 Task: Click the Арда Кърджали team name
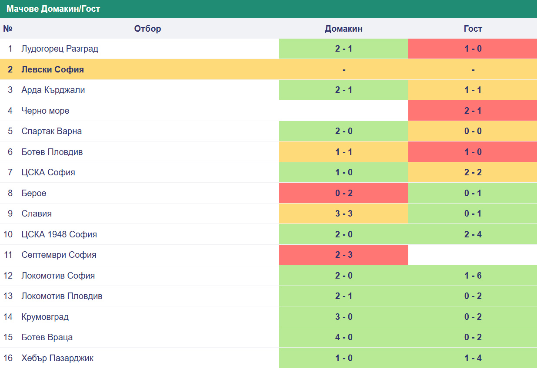click(x=53, y=90)
